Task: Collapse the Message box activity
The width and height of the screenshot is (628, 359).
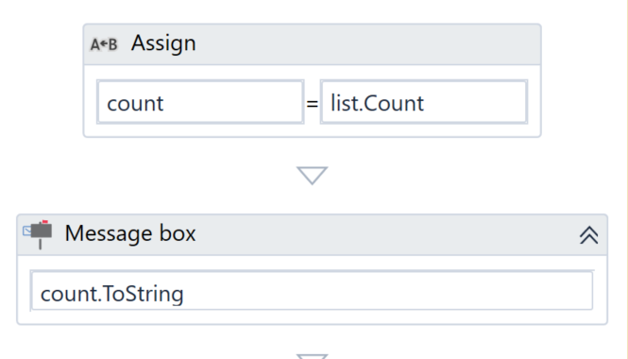Action: coord(588,235)
